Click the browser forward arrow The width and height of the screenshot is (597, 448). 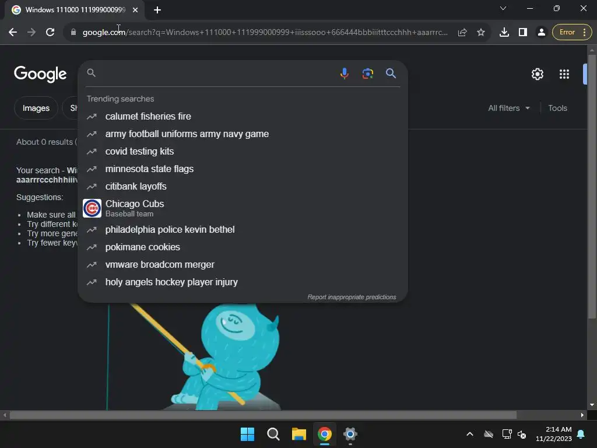point(31,32)
